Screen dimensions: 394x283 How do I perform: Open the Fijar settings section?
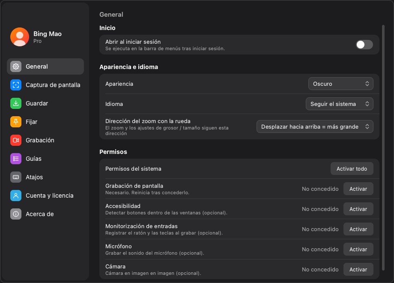pyautogui.click(x=45, y=122)
